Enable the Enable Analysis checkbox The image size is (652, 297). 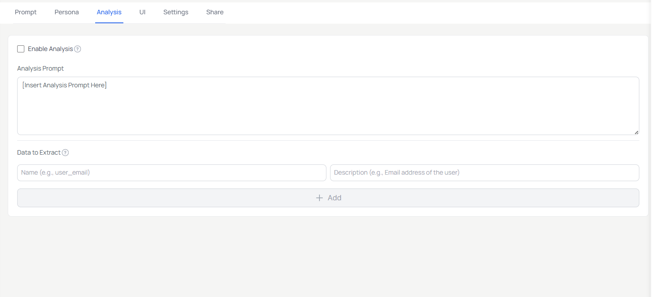21,49
